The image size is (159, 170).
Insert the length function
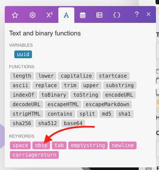coord(22,76)
